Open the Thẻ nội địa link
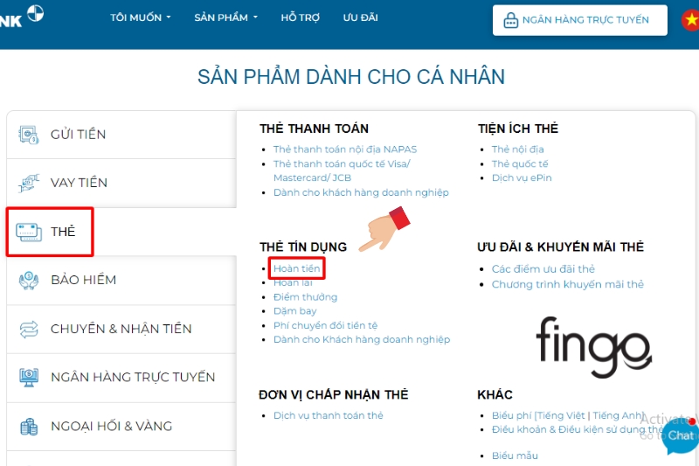The width and height of the screenshot is (699, 466). coord(517,150)
